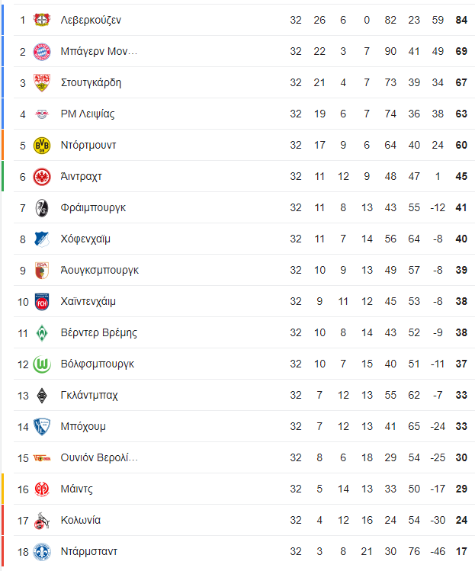Open the Λεβερκούζεν team link
475x571 pixels.
pyautogui.click(x=91, y=20)
